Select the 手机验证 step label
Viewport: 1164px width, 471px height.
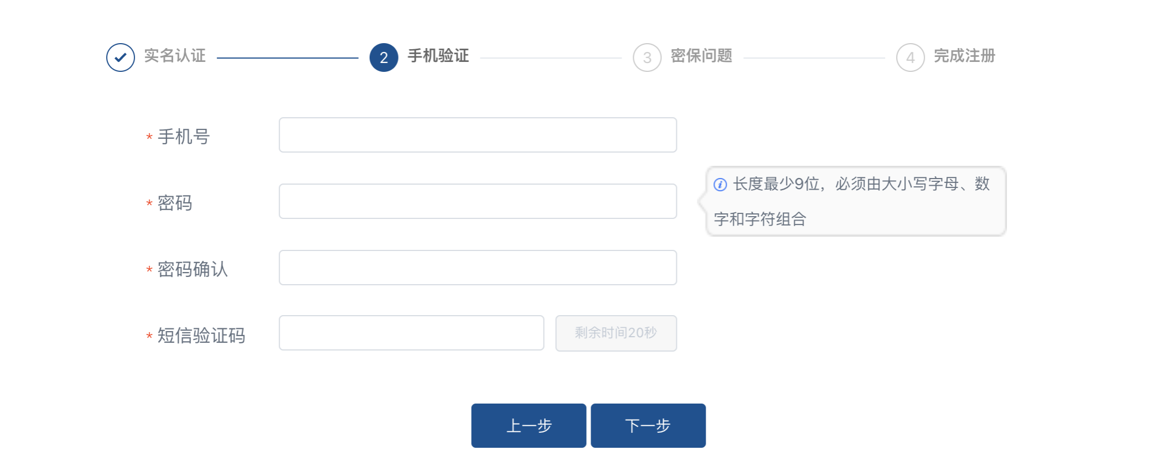click(x=438, y=56)
